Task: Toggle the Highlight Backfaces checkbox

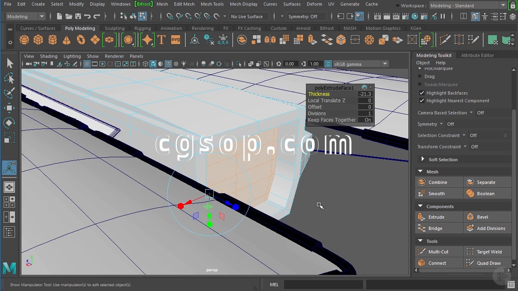Action: pos(422,93)
